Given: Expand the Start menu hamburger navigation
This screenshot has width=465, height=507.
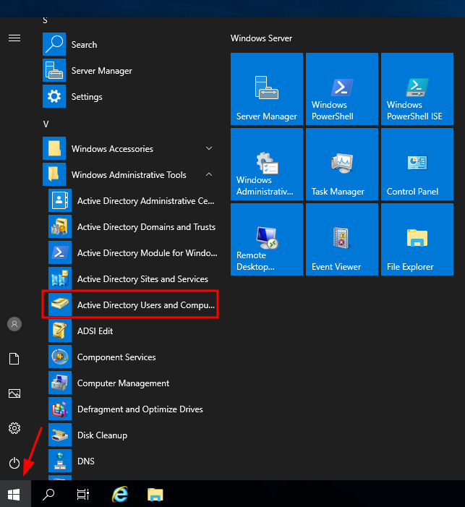Looking at the screenshot, I should click(14, 38).
